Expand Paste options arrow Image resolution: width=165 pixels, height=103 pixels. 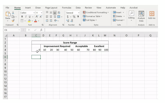[x=7, y=21]
